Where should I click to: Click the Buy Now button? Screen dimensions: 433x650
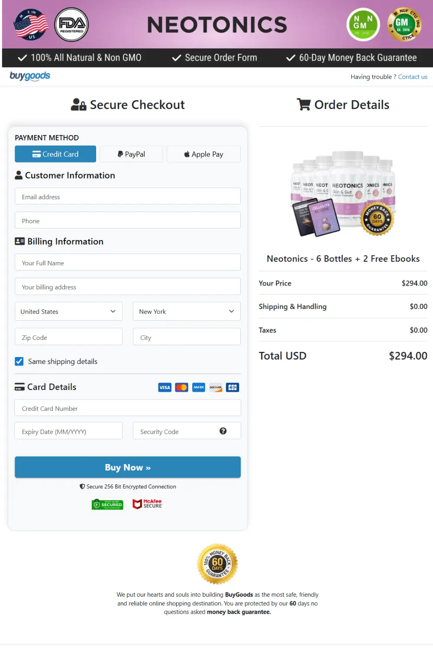tap(127, 467)
